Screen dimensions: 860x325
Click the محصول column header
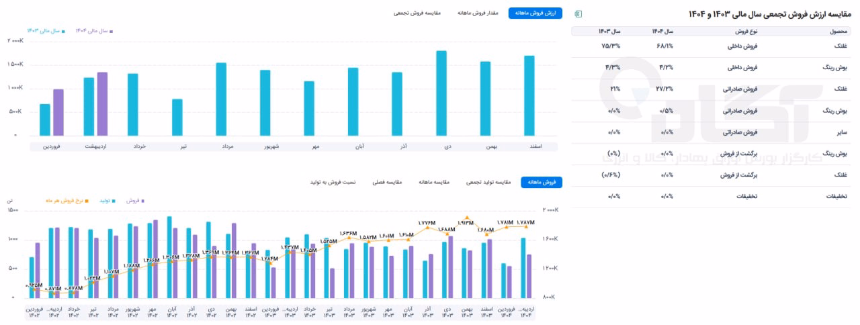click(838, 31)
